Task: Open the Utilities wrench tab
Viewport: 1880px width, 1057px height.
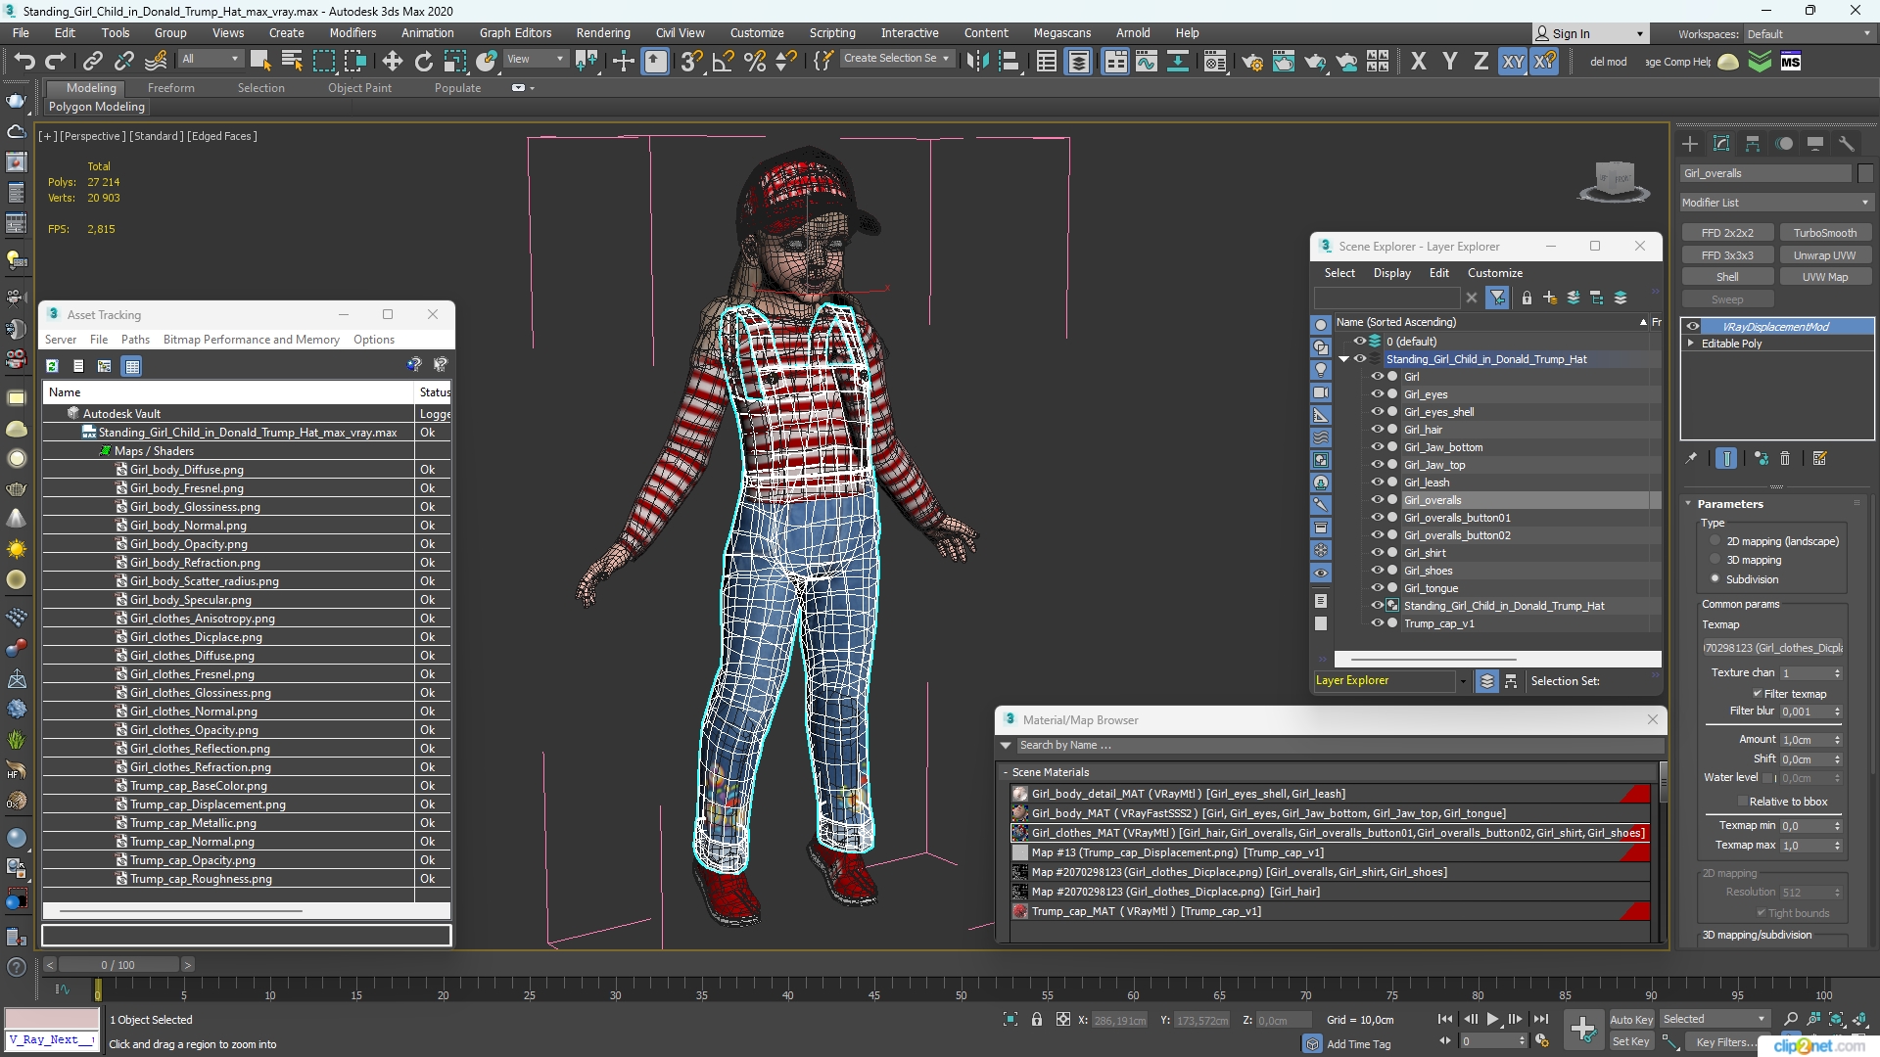Action: pyautogui.click(x=1847, y=144)
